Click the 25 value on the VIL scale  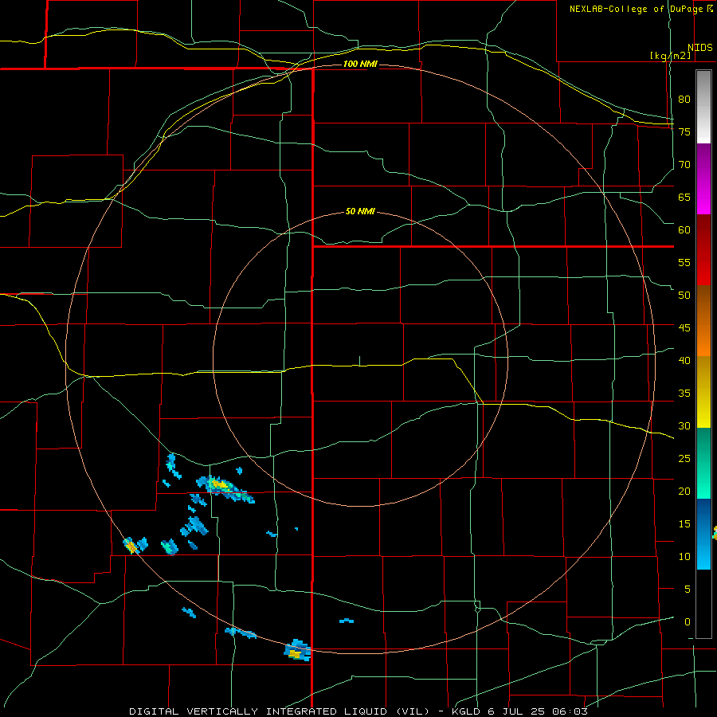tap(684, 458)
